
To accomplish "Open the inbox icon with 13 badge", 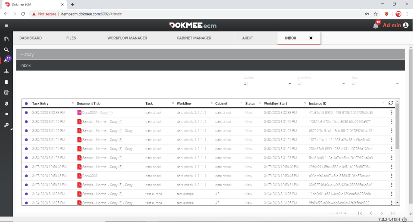I will tap(7, 59).
